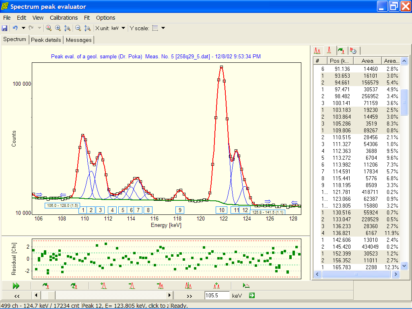Click the green curved-arrow peak icon without plus
This screenshot has width=412, height=309.
click(x=46, y=286)
